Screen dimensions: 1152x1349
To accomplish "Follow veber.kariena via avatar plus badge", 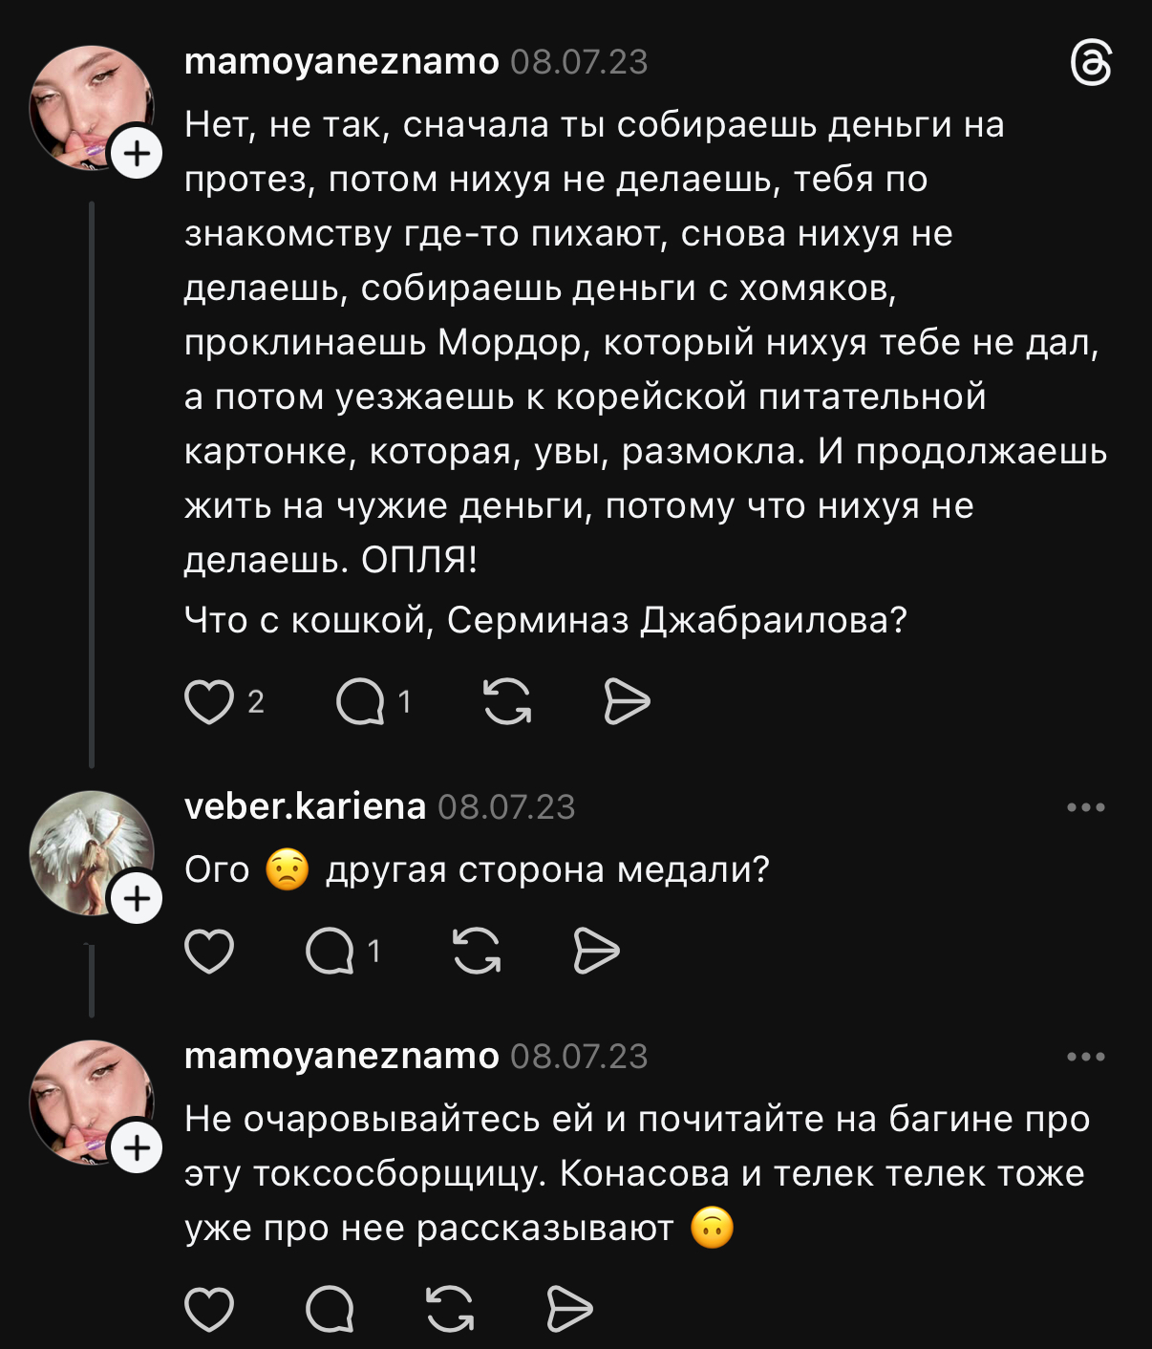I will point(138,898).
